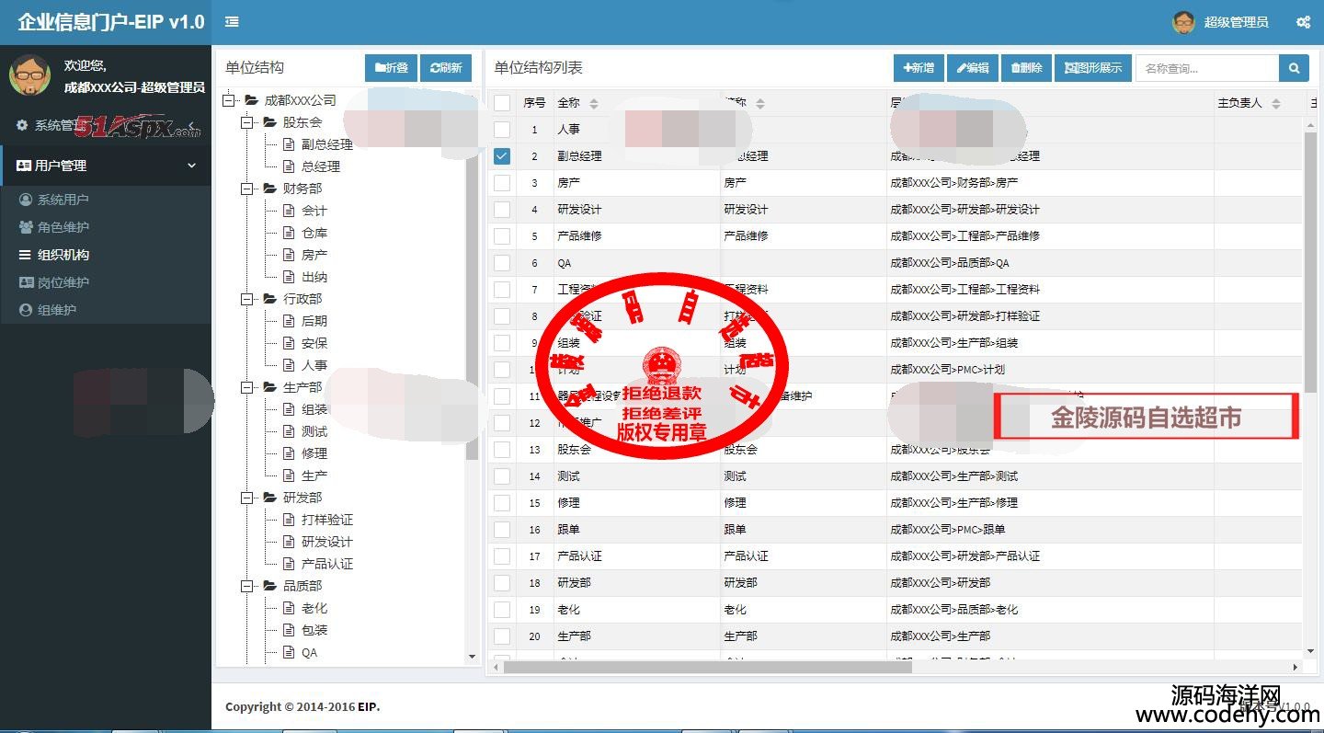Collapse the 财务部 tree node
1324x733 pixels.
pos(246,189)
